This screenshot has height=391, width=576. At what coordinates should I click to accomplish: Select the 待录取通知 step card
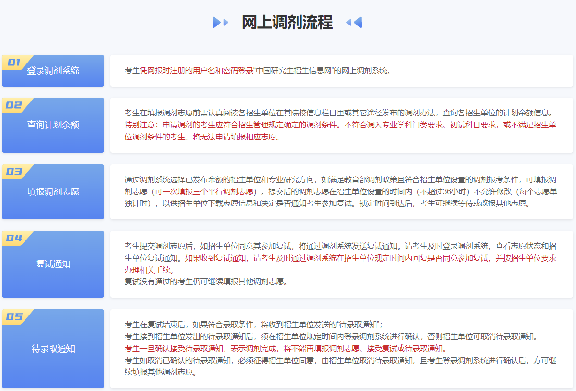coord(53,348)
